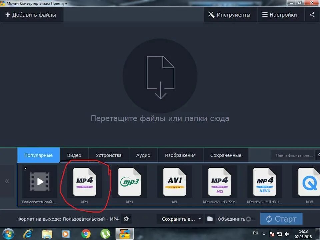The width and height of the screenshot is (320, 240).
Task: Click the output folder icon
Action: coord(210,219)
